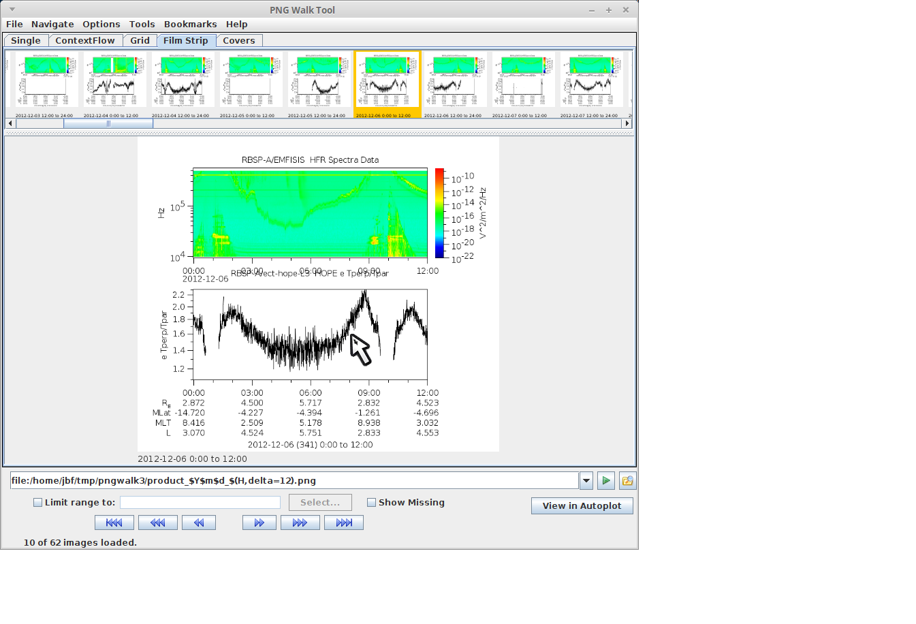Toggle the Show Missing checkbox

pyautogui.click(x=371, y=503)
